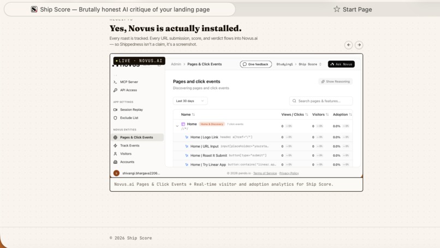Advance to the next carousel slide arrow
This screenshot has width=440, height=248.
click(x=359, y=45)
